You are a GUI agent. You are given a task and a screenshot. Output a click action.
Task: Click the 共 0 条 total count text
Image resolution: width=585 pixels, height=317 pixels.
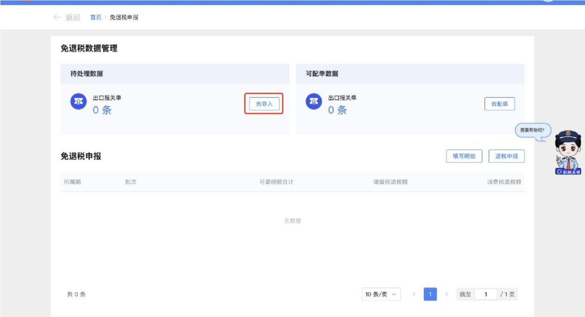pyautogui.click(x=76, y=294)
